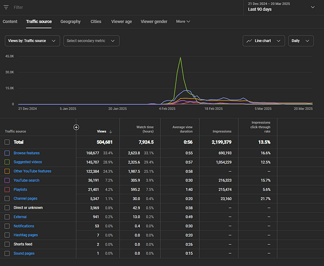The image size is (324, 266).
Task: Click the Filter input field
Action: click(x=106, y=7)
